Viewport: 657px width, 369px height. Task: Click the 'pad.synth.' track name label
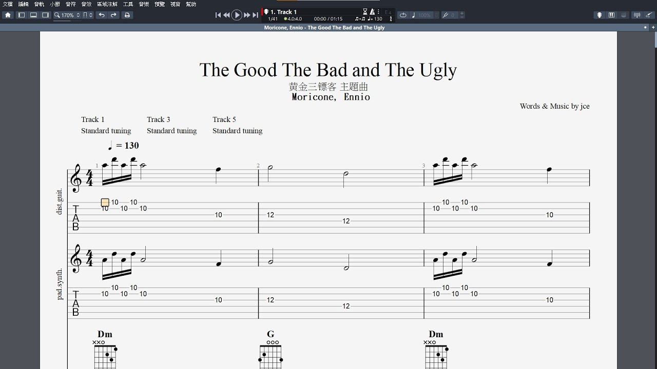pos(60,283)
